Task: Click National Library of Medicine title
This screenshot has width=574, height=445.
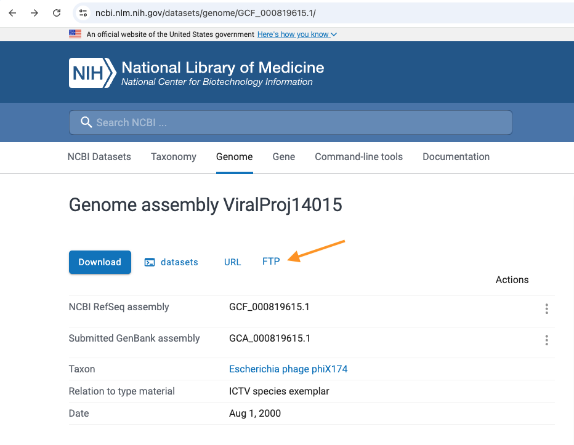Action: [222, 67]
